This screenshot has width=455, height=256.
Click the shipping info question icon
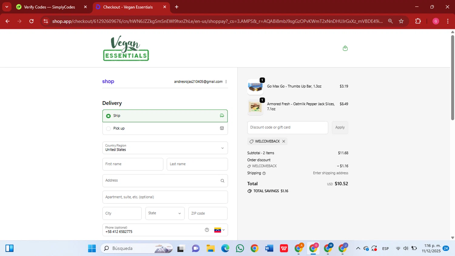click(x=264, y=173)
